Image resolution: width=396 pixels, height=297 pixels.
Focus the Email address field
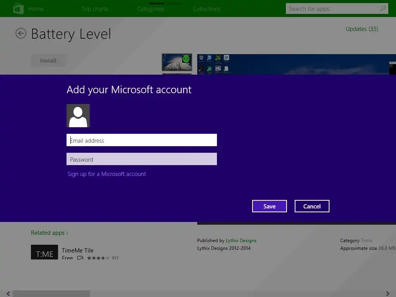(142, 140)
